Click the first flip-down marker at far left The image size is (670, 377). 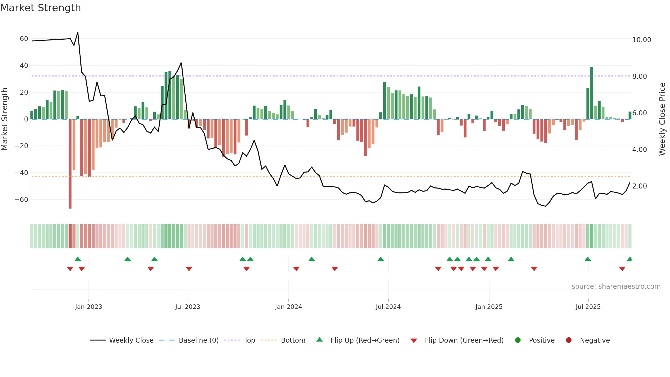[70, 269]
